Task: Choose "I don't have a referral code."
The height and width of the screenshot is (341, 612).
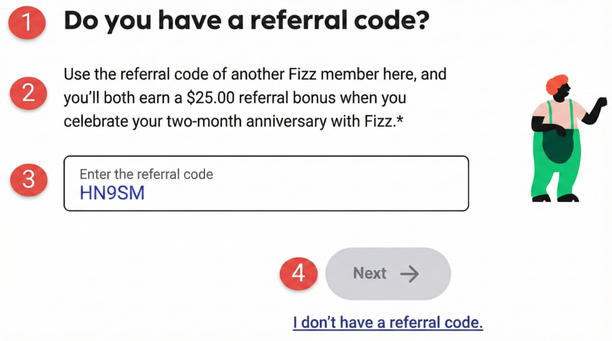Action: pos(388,323)
